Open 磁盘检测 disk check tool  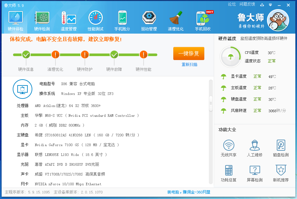(x=281, y=148)
